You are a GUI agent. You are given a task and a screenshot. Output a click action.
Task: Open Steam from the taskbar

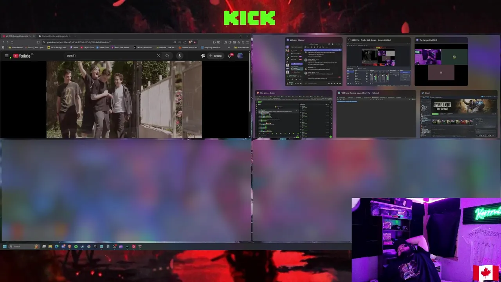point(82,246)
